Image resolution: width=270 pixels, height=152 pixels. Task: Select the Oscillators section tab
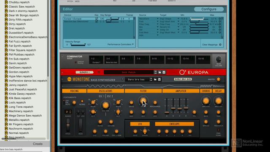[x=105, y=91]
